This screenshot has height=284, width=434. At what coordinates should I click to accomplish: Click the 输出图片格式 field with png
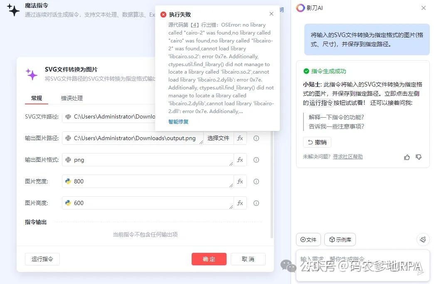(x=148, y=160)
